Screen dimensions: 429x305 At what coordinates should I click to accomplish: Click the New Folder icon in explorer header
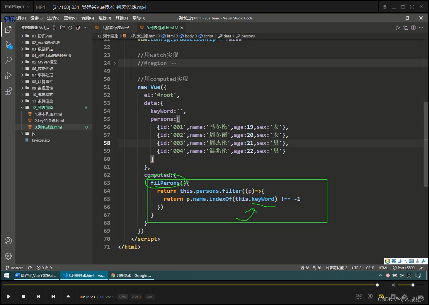62,28
